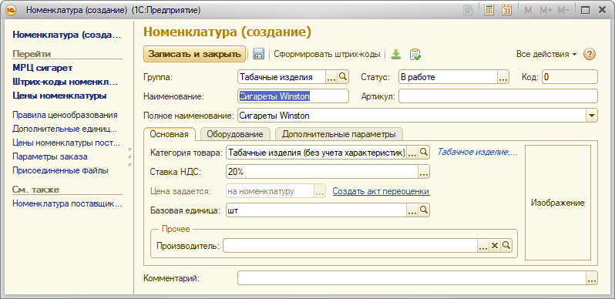This screenshot has height=299, width=615.
Task: Click Группа field showing Табачные изделия
Action: [x=281, y=77]
